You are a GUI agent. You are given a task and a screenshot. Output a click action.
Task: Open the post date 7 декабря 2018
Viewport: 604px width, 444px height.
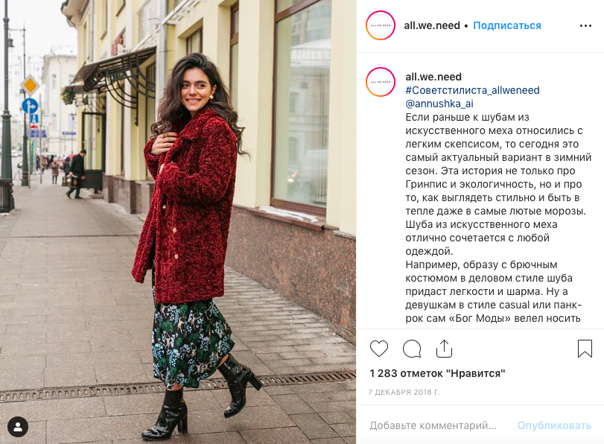[x=404, y=393]
